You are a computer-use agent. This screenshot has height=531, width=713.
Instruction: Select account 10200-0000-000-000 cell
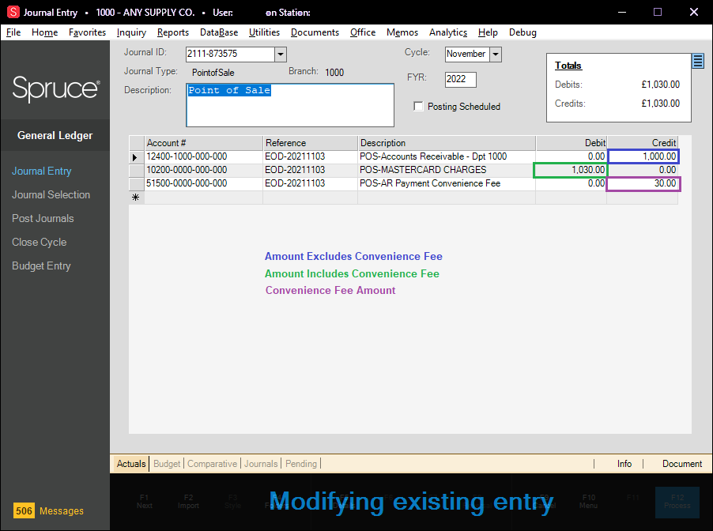click(x=204, y=170)
